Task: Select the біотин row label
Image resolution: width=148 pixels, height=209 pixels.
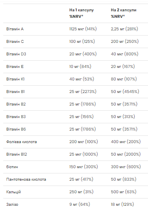Action: 12,167
